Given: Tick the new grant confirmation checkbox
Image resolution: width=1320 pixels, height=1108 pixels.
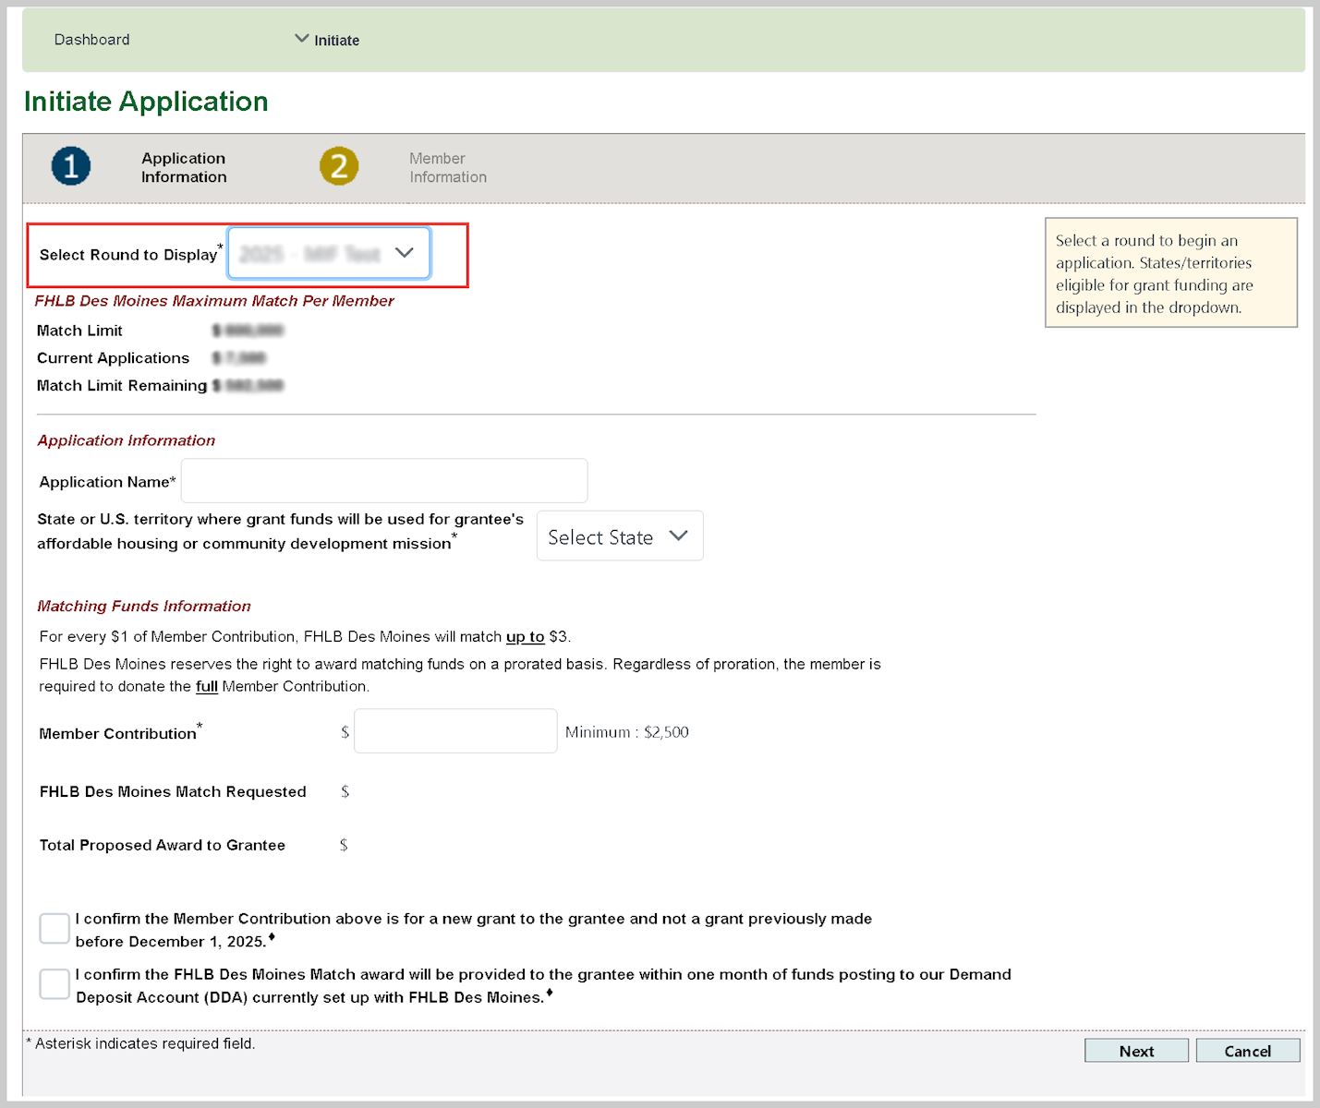Looking at the screenshot, I should point(54,929).
